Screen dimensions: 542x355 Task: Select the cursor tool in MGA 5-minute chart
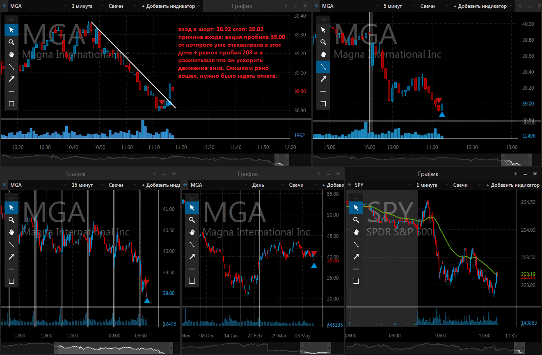pos(323,29)
